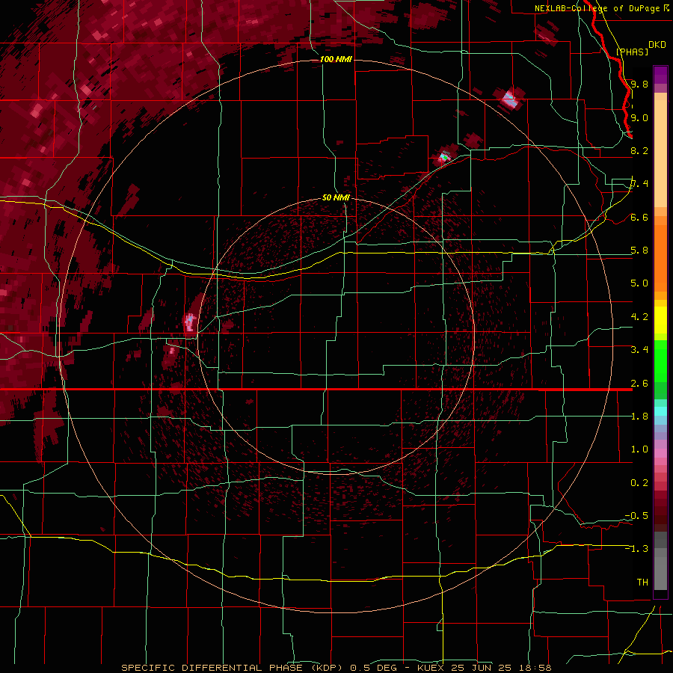
Task: Pick the orange color bar segment
Action: 660,257
